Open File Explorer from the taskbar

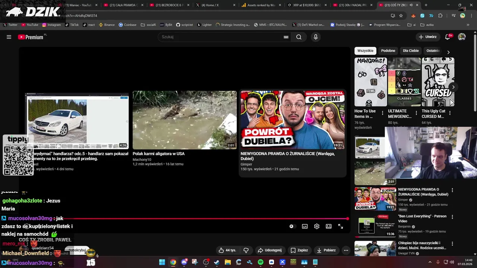(x=228, y=262)
